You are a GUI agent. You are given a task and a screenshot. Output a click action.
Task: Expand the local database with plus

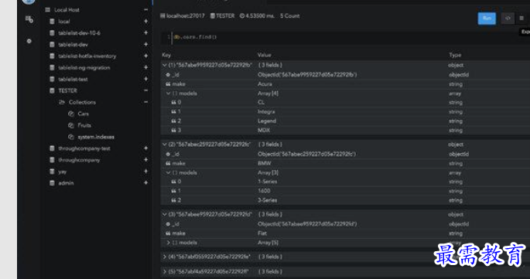[x=146, y=22]
